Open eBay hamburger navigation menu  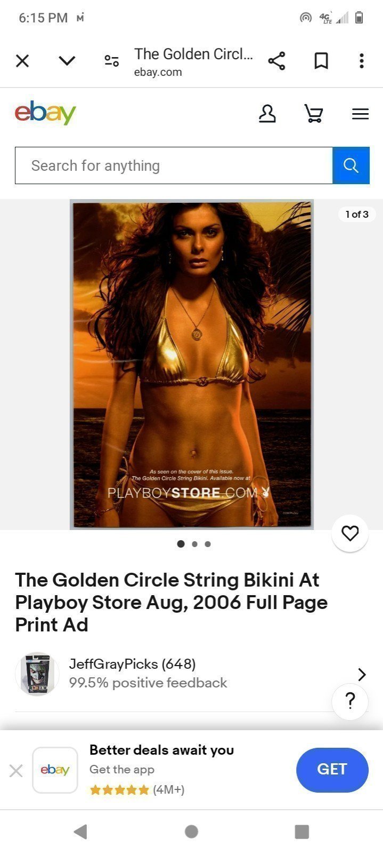361,114
